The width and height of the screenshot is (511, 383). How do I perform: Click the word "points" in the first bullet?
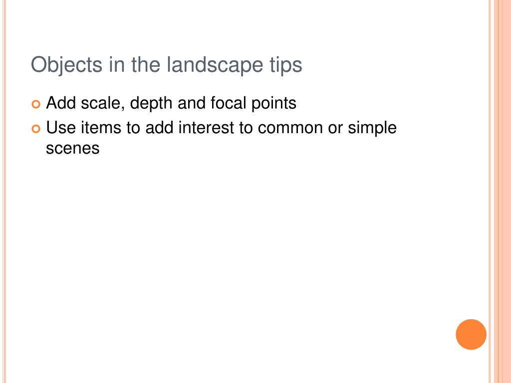tap(274, 104)
